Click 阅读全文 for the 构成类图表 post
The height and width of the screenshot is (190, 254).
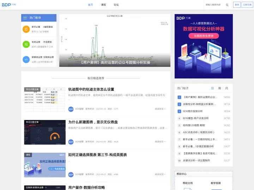160,174
